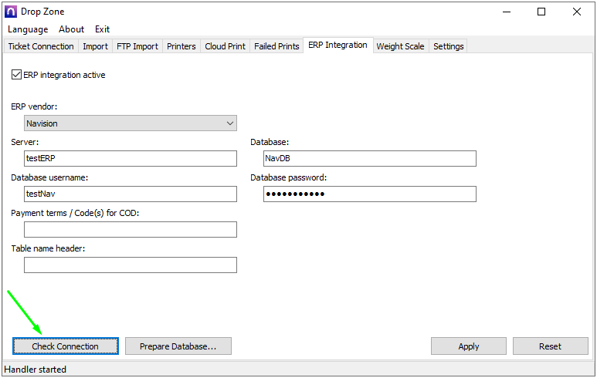Open the Failed Prints tab

coord(276,46)
